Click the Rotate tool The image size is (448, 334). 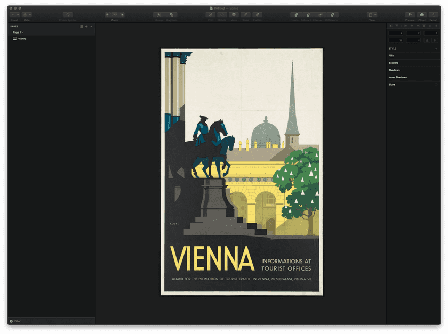[222, 14]
